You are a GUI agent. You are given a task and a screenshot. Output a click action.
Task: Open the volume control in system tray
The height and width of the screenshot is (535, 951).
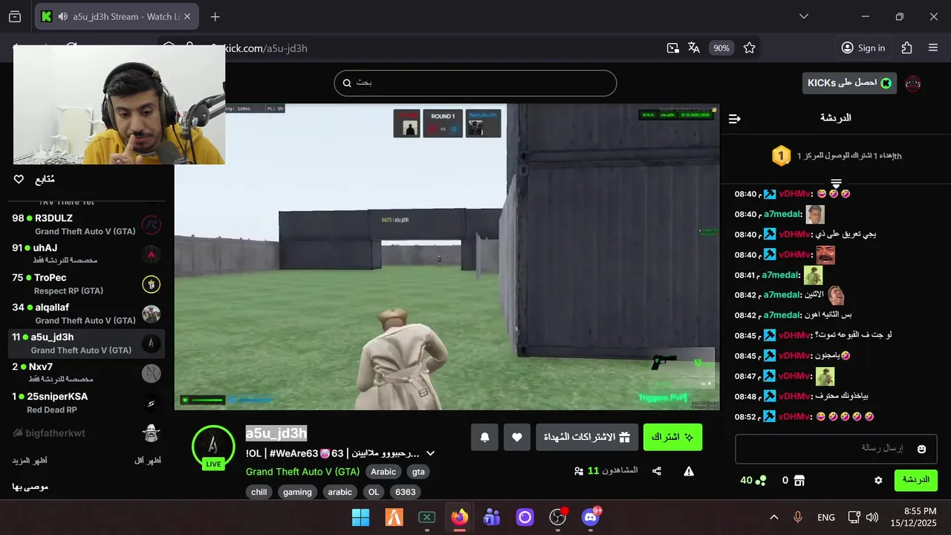point(872,517)
